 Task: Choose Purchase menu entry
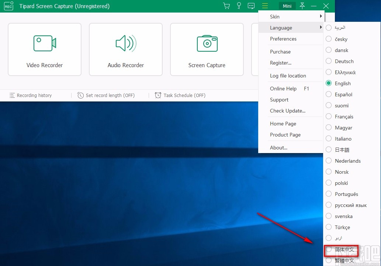(x=291, y=52)
